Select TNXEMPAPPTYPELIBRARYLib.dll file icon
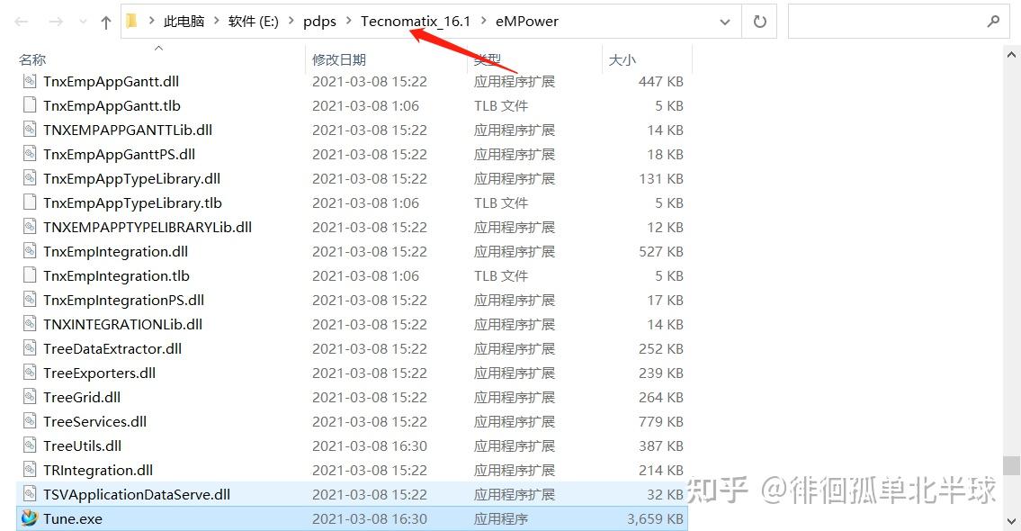This screenshot has height=531, width=1021. [30, 228]
